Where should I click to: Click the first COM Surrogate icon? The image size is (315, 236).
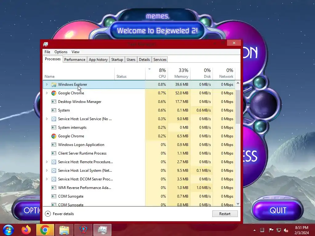pos(54,196)
